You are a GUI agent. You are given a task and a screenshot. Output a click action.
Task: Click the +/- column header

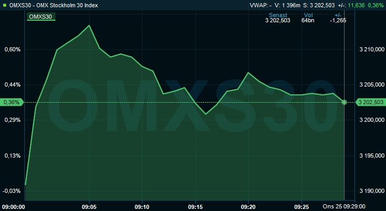pyautogui.click(x=338, y=15)
